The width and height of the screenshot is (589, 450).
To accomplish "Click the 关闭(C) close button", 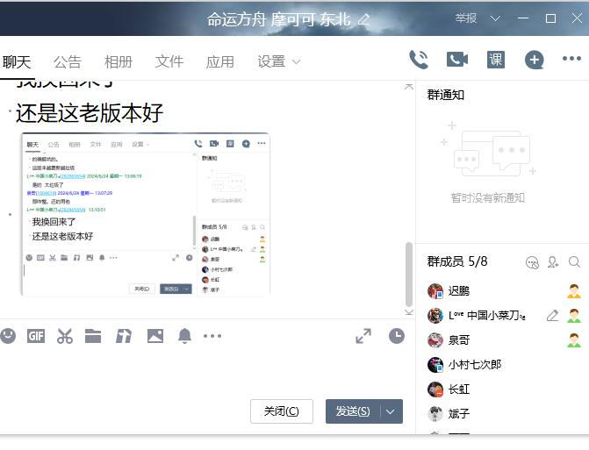I will pyautogui.click(x=281, y=411).
